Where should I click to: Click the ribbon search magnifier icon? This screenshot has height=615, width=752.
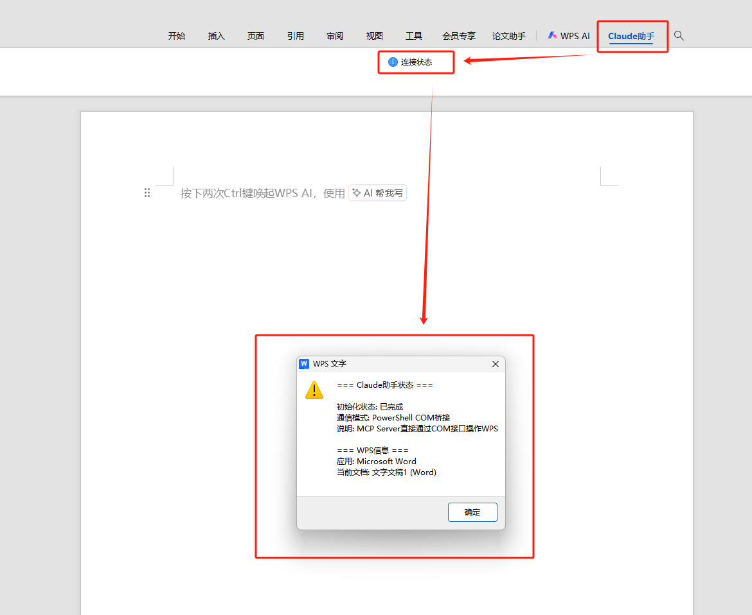pos(679,35)
